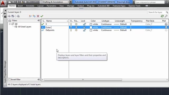Open the Manage ribbon tab

pos(71,6)
